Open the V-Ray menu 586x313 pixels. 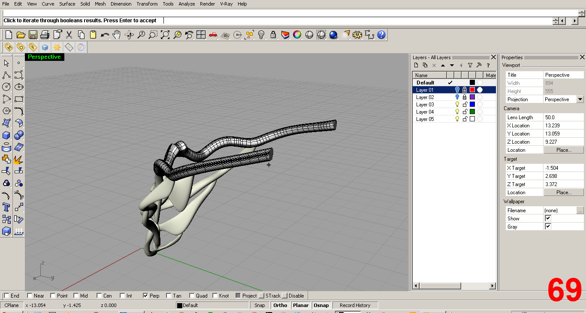pos(227,4)
